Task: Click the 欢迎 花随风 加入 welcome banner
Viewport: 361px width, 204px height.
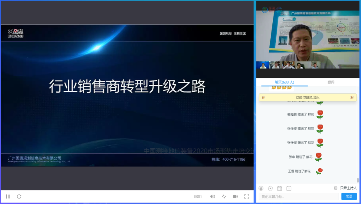Action: pyautogui.click(x=308, y=97)
